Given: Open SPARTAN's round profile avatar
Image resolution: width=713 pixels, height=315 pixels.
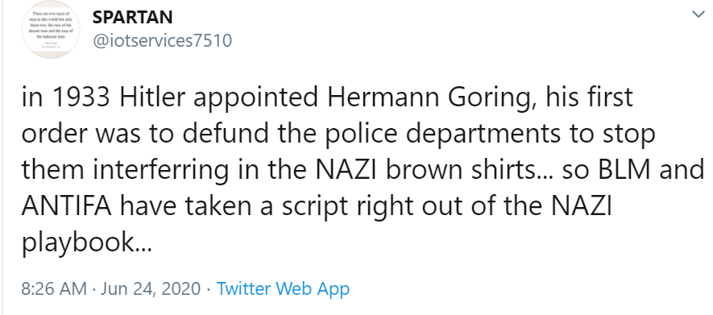Looking at the screenshot, I should pos(51,30).
